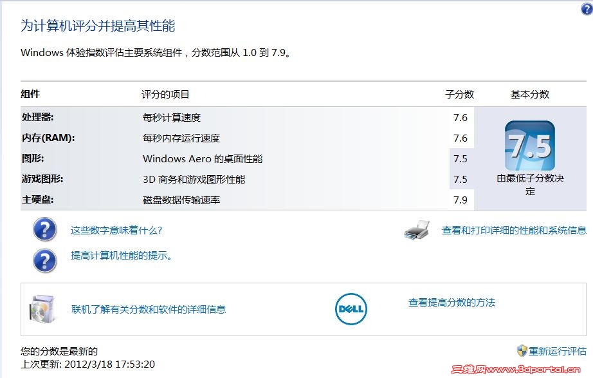
Task: Click the 图形 Windows Aero 的桌面性能 text
Action: (x=202, y=158)
